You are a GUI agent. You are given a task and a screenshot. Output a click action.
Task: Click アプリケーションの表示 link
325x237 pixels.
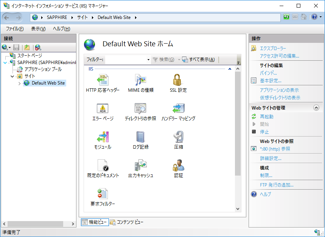279,90
